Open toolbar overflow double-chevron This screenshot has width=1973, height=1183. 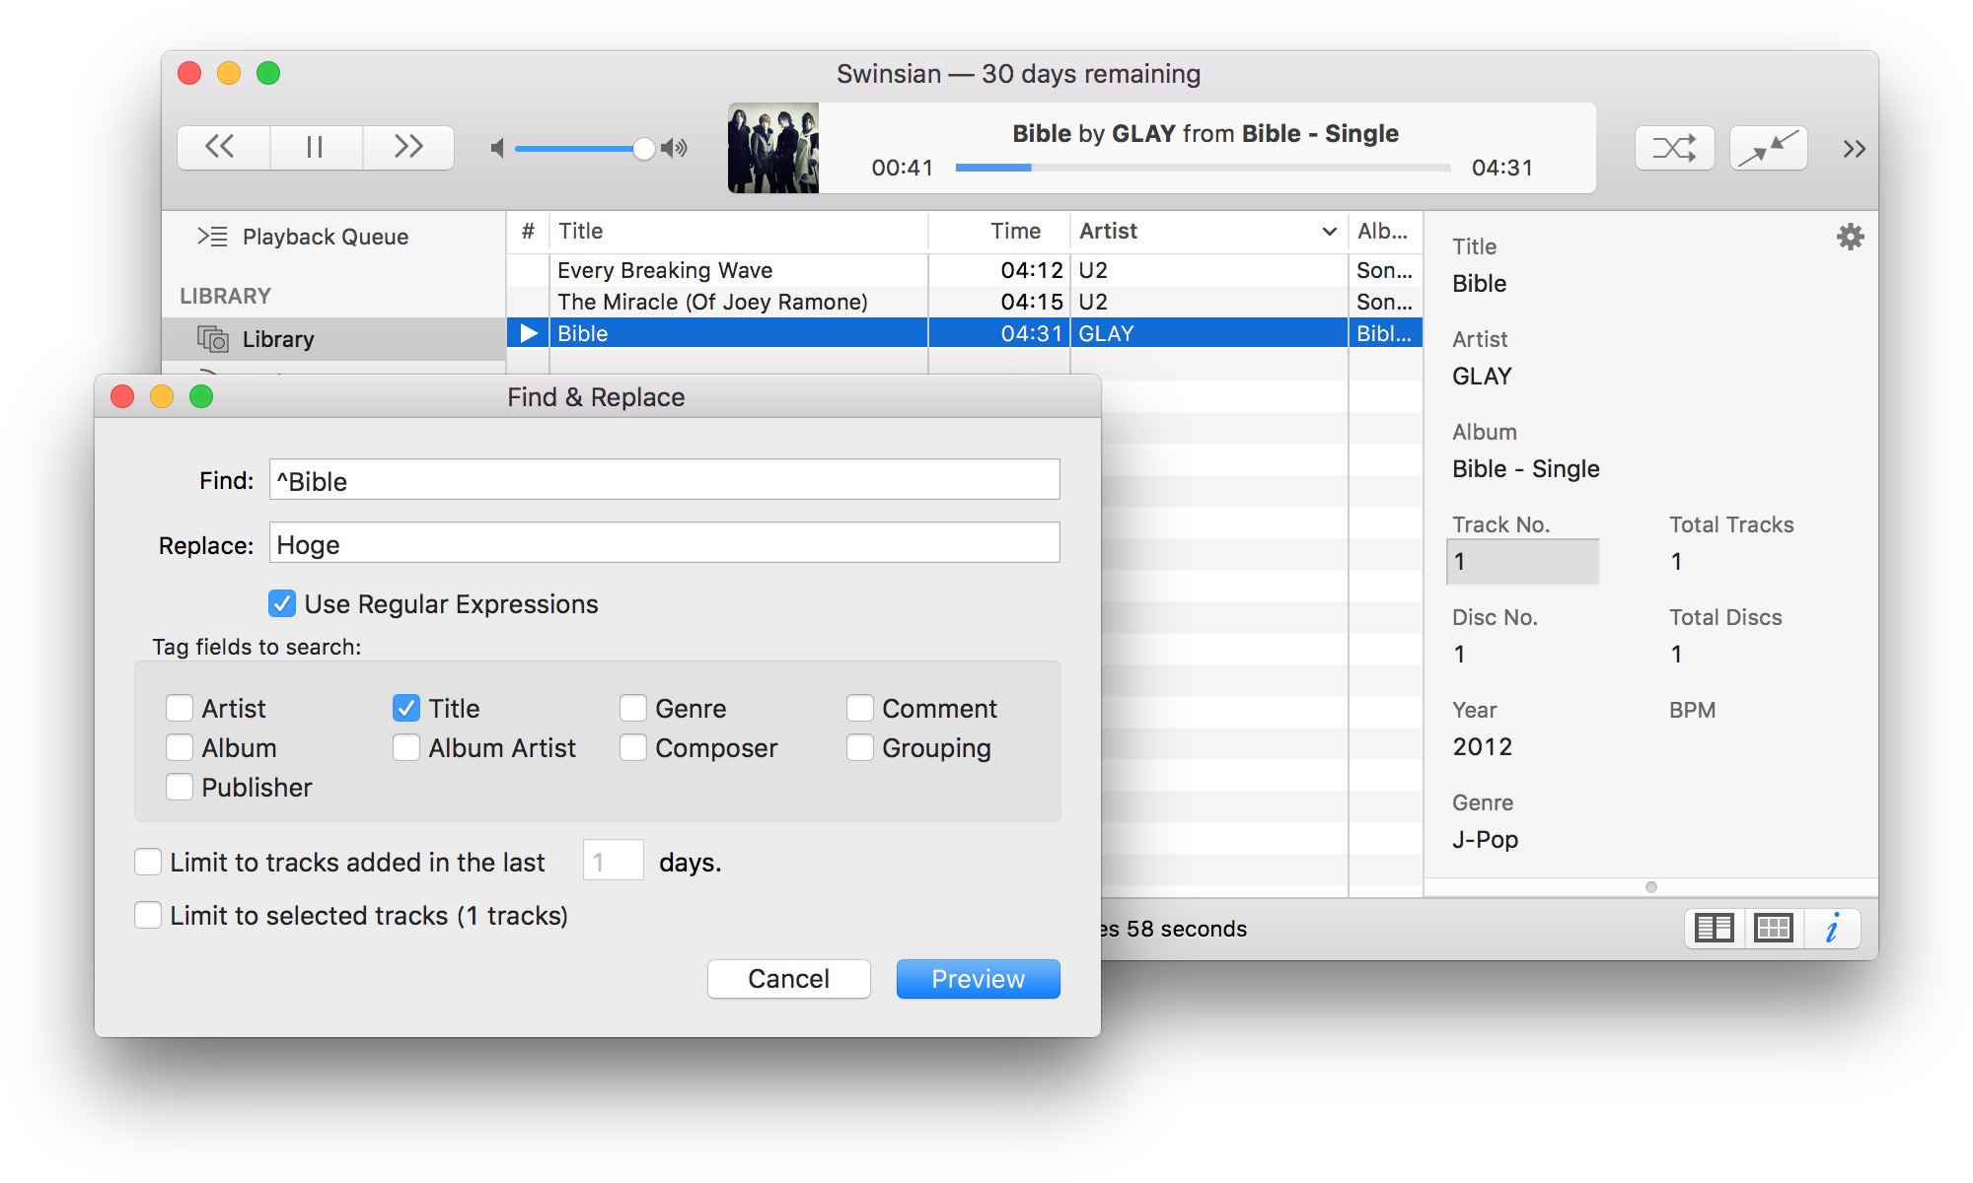click(1854, 149)
